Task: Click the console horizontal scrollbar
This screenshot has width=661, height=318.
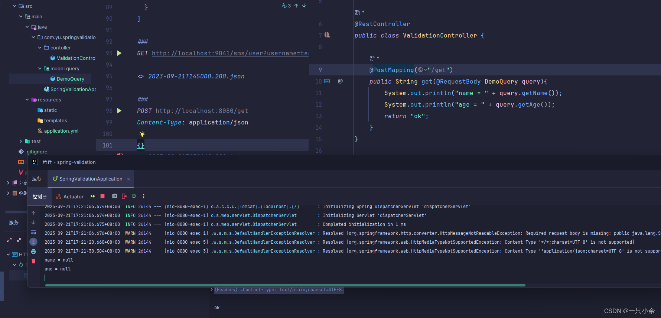Action: (x=285, y=285)
